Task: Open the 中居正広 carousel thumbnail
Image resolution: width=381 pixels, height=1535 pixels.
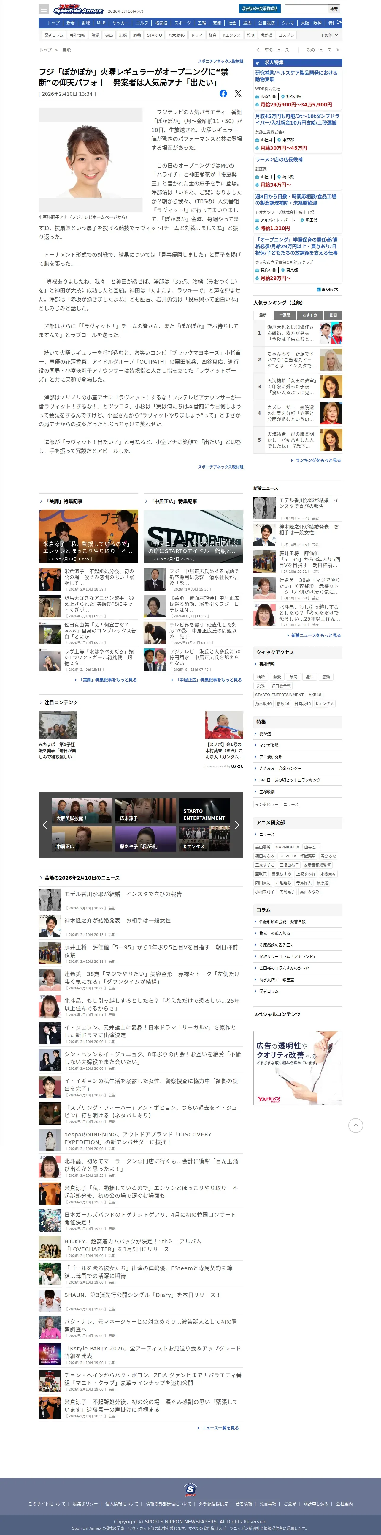Action: [x=82, y=839]
